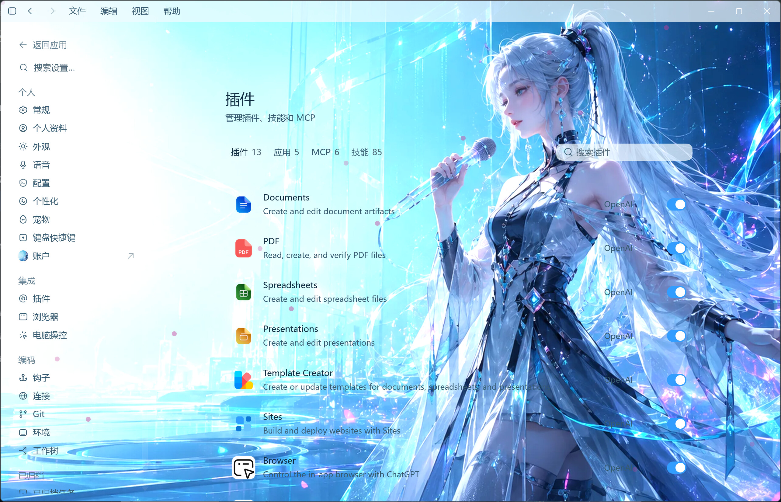Switch to the 插件 13 tab
Screen dimensions: 781x502
(x=246, y=152)
